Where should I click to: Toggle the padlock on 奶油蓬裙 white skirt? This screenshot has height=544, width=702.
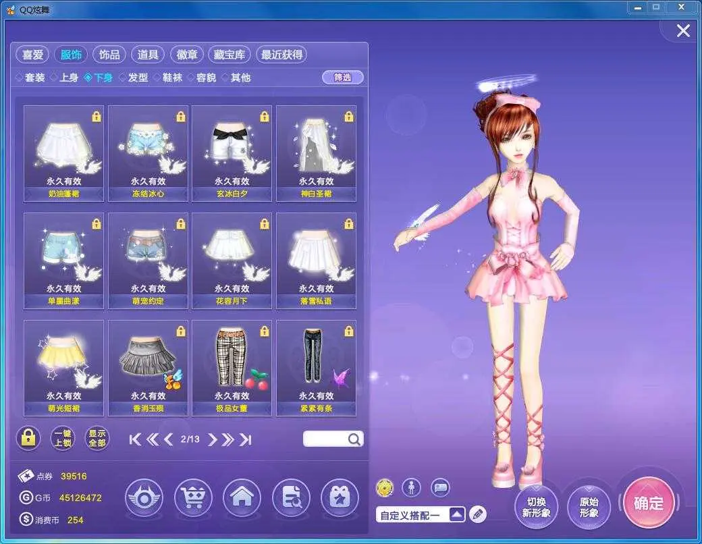coord(97,117)
